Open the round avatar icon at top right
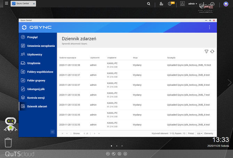This screenshot has height=158, width=233. [x=226, y=4]
